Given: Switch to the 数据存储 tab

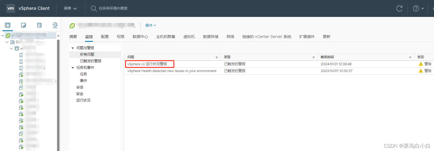Looking at the screenshot, I should [x=211, y=37].
